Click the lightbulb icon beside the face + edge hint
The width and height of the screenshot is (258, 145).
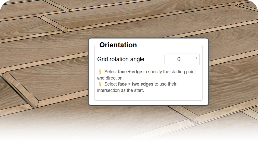pos(100,72)
